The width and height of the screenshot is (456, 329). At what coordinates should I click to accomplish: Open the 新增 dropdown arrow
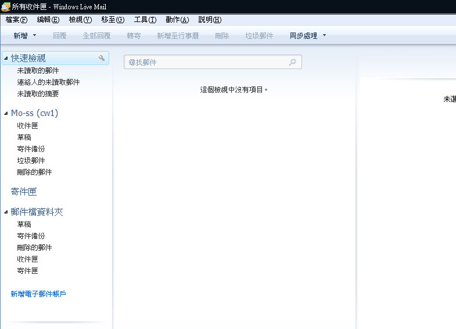(35, 35)
